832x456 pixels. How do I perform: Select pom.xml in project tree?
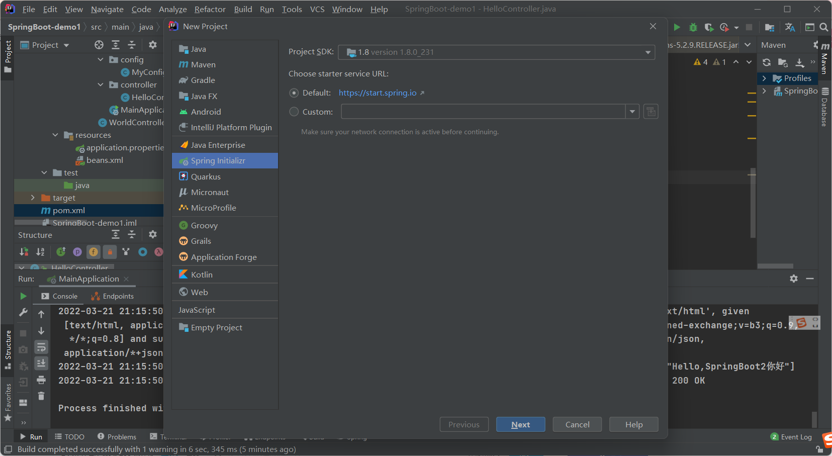click(88, 210)
